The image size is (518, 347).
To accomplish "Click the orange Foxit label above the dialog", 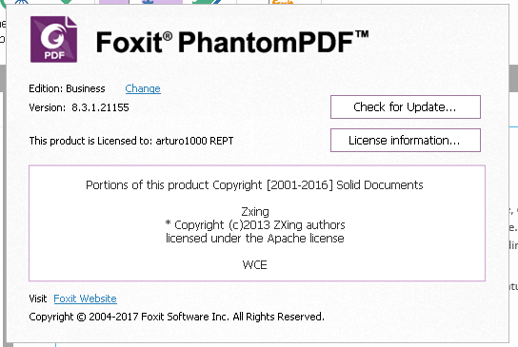I will 283,2.
